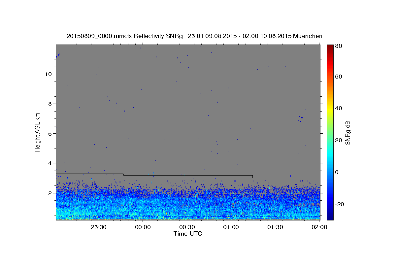Click the colorbar value 0
Image resolution: width=396 pixels, height=264 pixels.
(x=337, y=172)
